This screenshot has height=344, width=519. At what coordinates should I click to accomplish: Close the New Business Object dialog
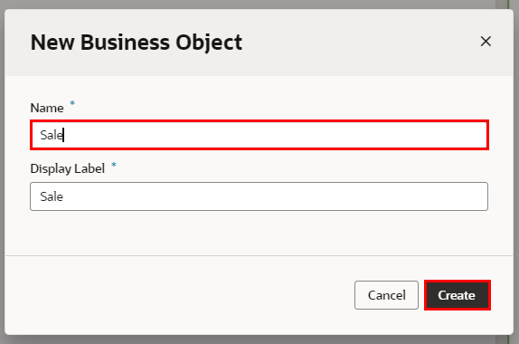point(486,42)
